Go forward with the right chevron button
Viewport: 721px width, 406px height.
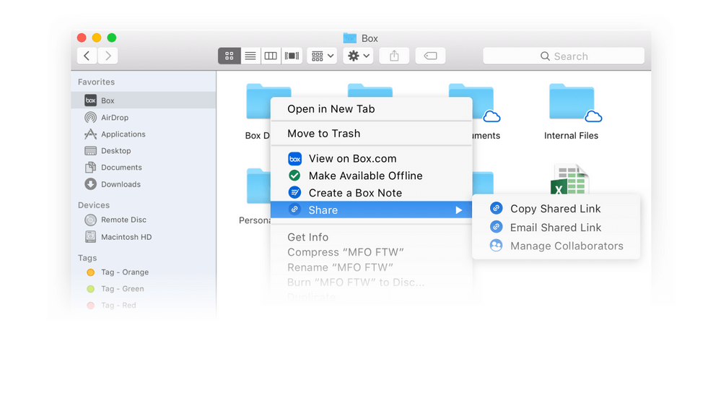point(108,56)
